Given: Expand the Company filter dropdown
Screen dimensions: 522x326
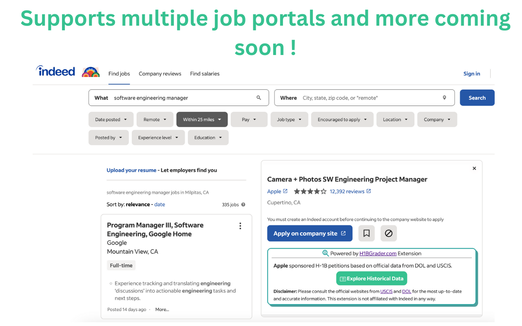Looking at the screenshot, I should (437, 119).
